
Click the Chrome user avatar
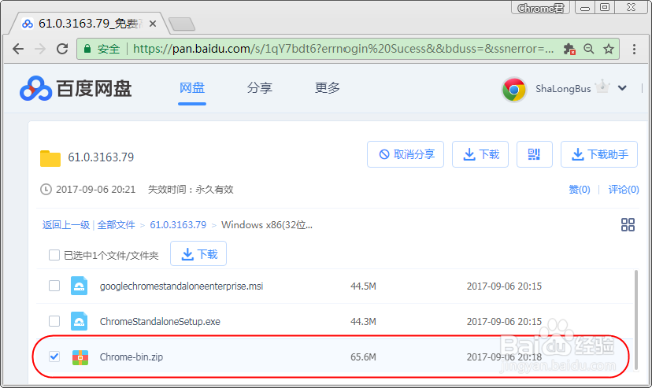pyautogui.click(x=514, y=89)
